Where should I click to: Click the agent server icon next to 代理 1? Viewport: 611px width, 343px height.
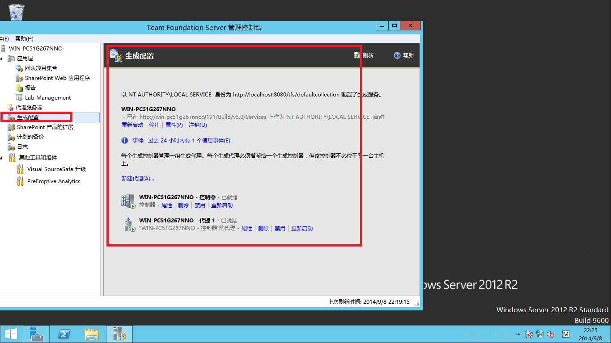pos(130,225)
